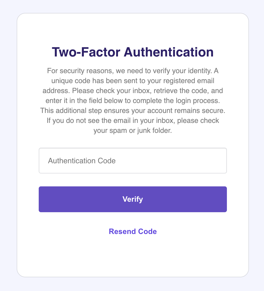Click empty white card area below Resend Code
Screen dimensions: 264x291
tap(133, 258)
